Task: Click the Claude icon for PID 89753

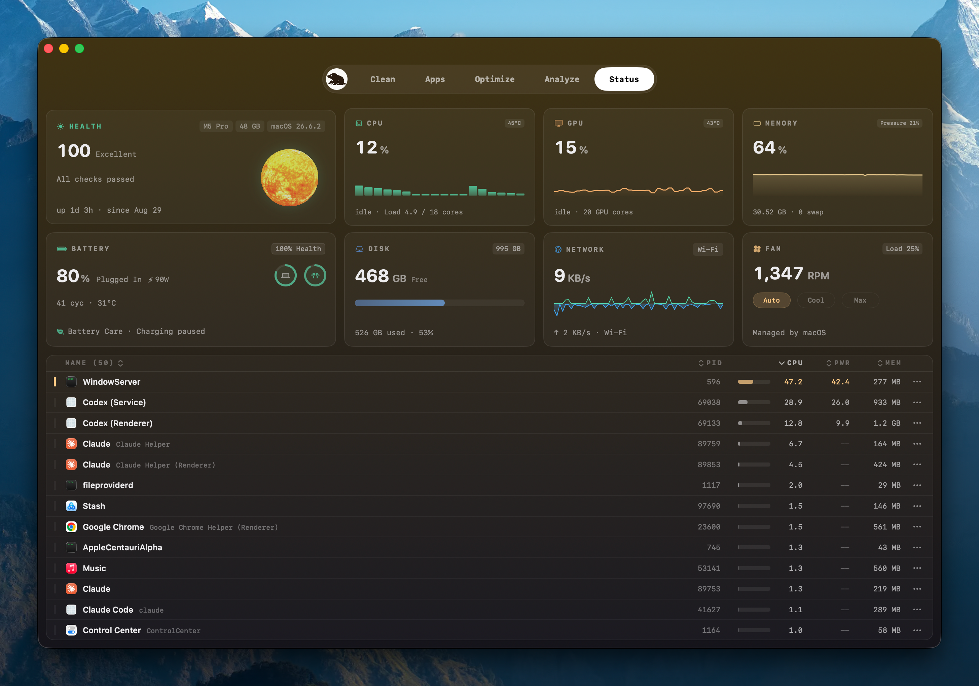Action: click(x=71, y=589)
